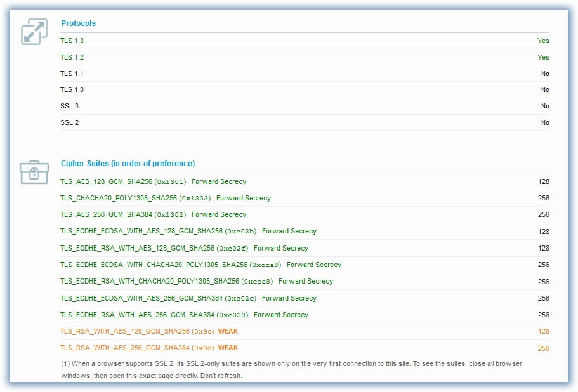
Task: Click Forward Secrecy label for cipher 0xc02b
Action: [x=289, y=232]
